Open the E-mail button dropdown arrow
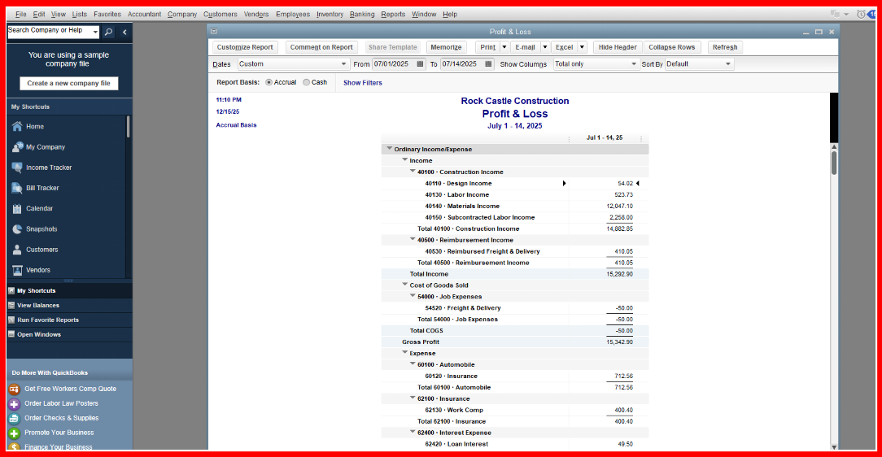This screenshot has width=882, height=457. click(544, 47)
